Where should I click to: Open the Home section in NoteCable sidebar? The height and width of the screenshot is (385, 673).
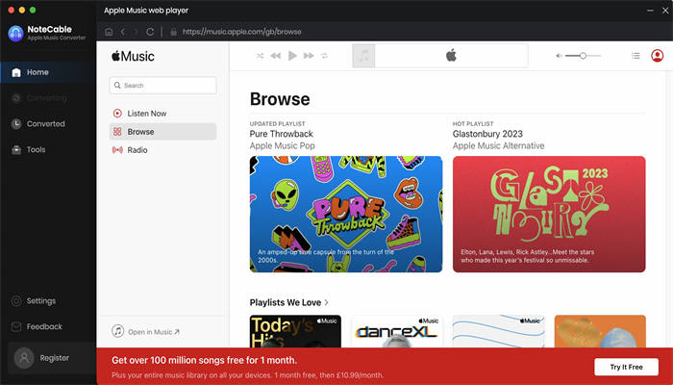47,72
